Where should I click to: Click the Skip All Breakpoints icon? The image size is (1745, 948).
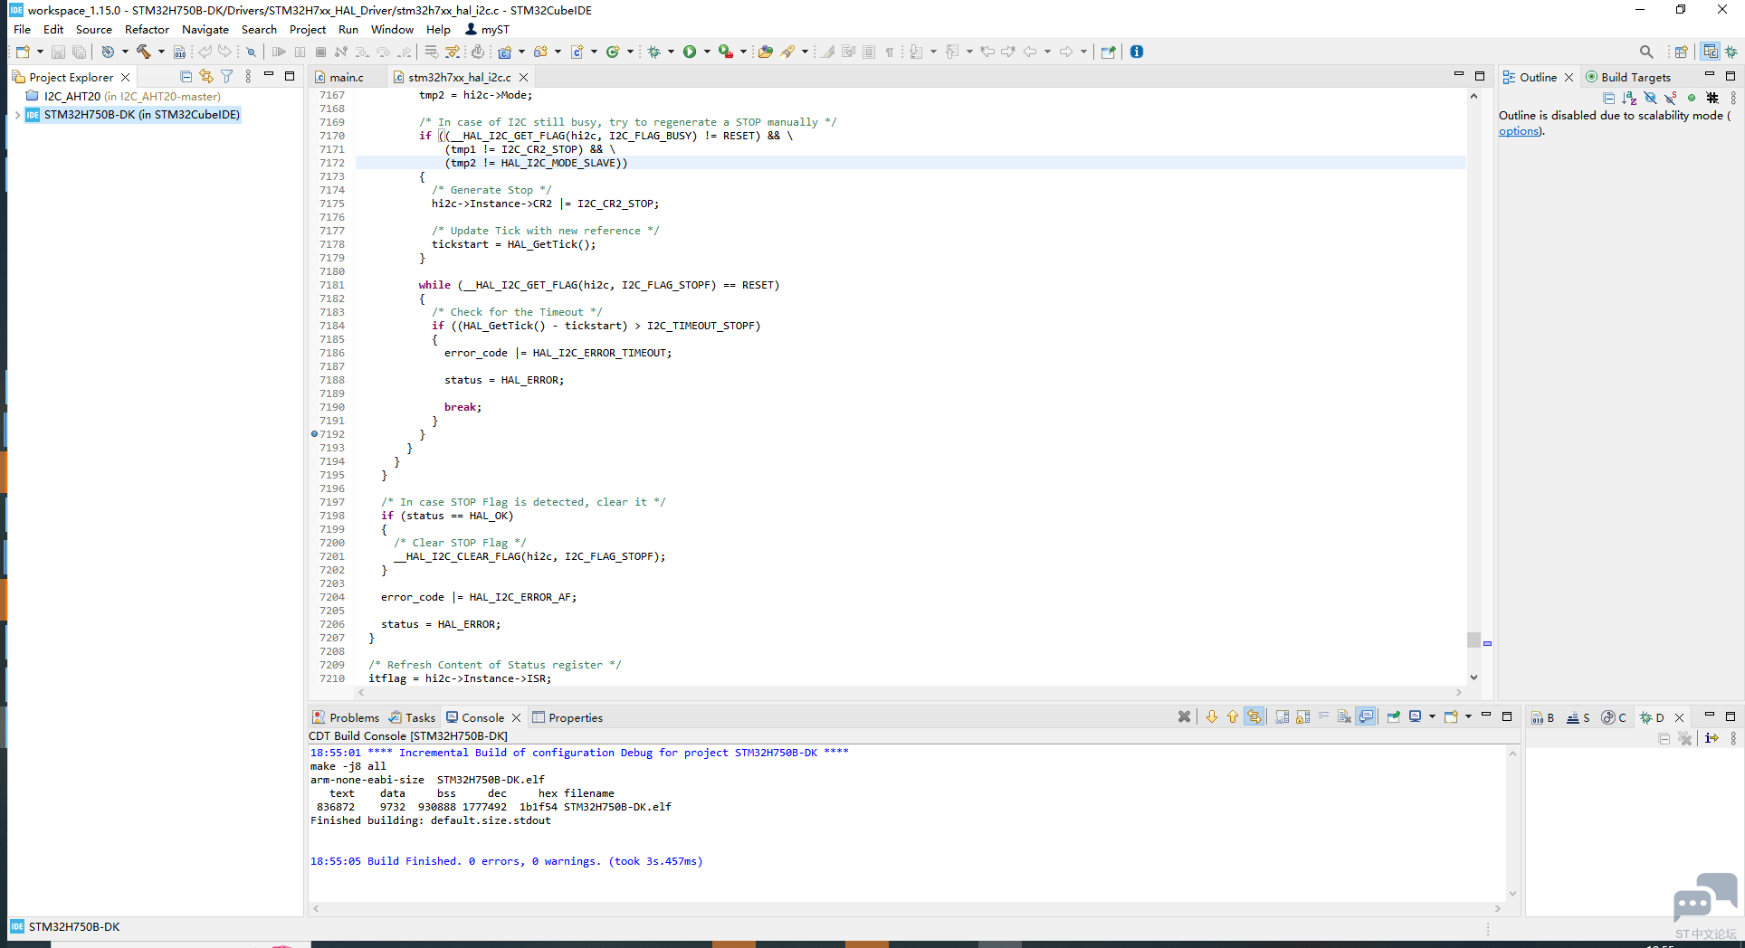point(251,52)
